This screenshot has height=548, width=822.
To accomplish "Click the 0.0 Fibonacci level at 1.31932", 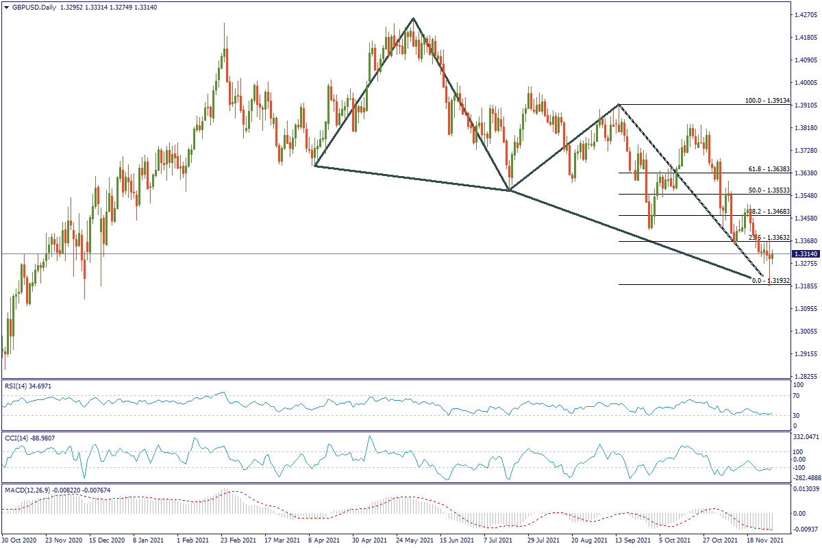I will pyautogui.click(x=771, y=281).
